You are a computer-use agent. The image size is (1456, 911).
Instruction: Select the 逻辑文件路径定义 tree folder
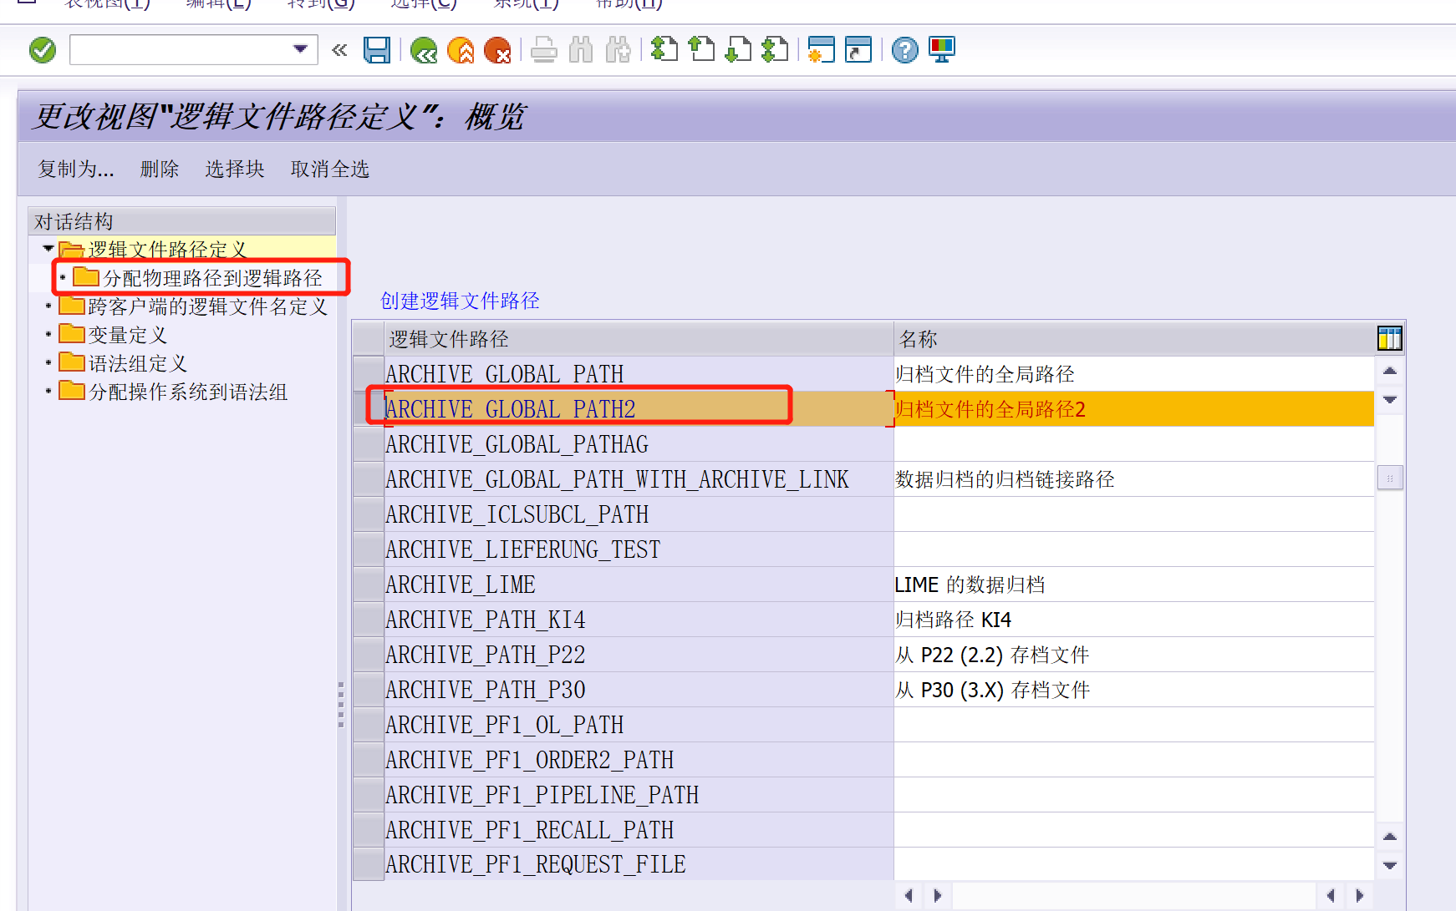167,250
